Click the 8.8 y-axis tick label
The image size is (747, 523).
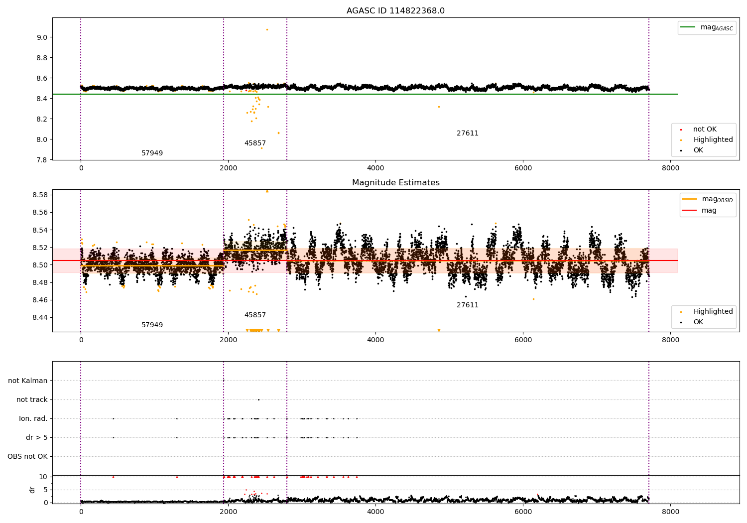point(42,58)
